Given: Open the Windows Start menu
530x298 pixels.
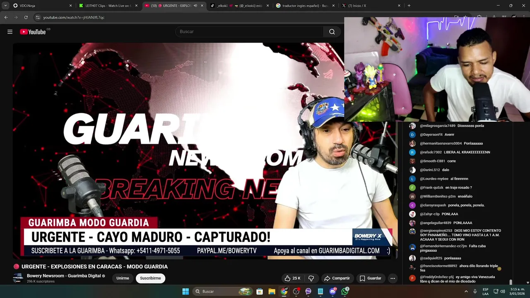Looking at the screenshot, I should pyautogui.click(x=185, y=291).
